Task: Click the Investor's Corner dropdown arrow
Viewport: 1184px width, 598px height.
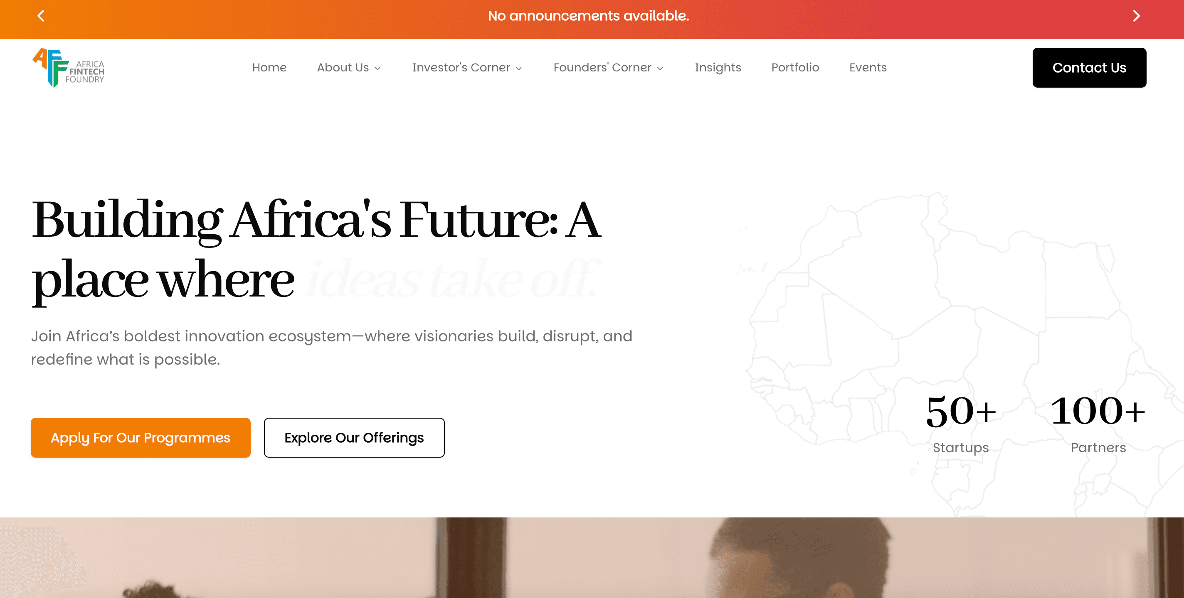Action: point(520,68)
